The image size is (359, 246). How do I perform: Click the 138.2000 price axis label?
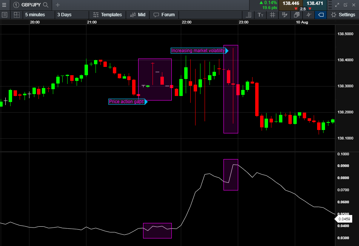345,112
